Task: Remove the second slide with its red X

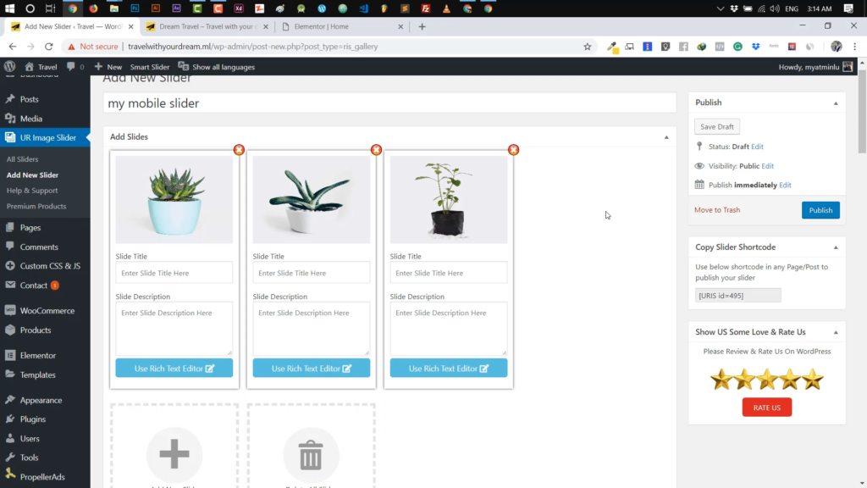Action: pyautogui.click(x=376, y=150)
